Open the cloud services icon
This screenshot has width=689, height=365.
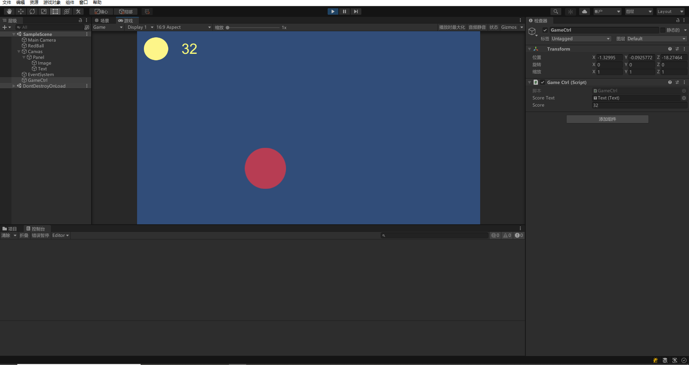click(585, 11)
